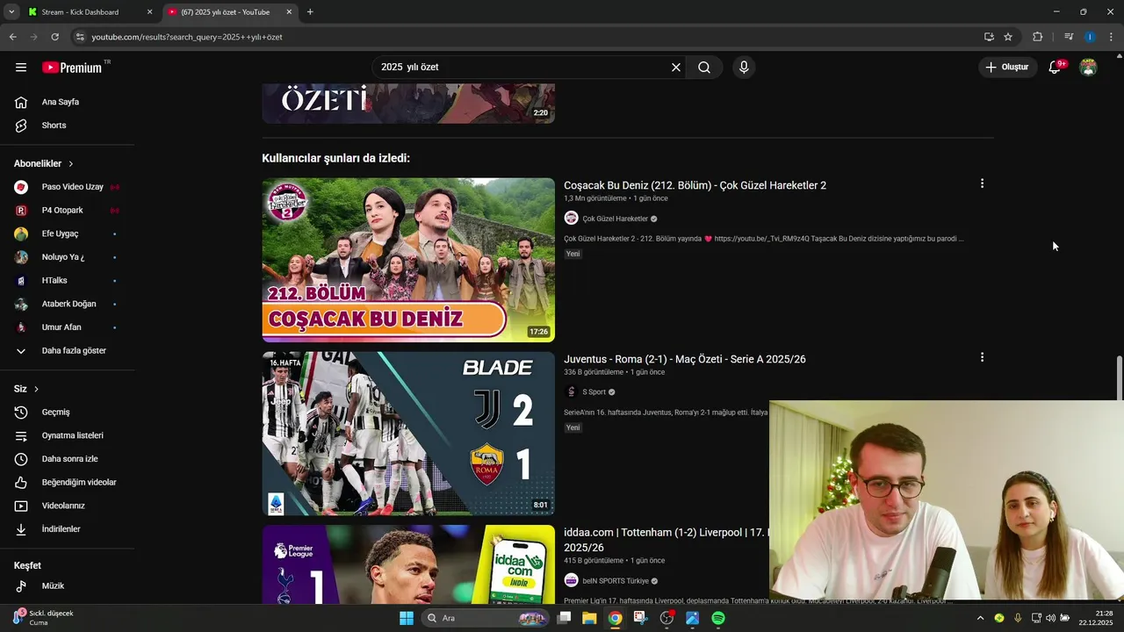Visit beIN SPORTS Türkiye channel

coord(616,581)
